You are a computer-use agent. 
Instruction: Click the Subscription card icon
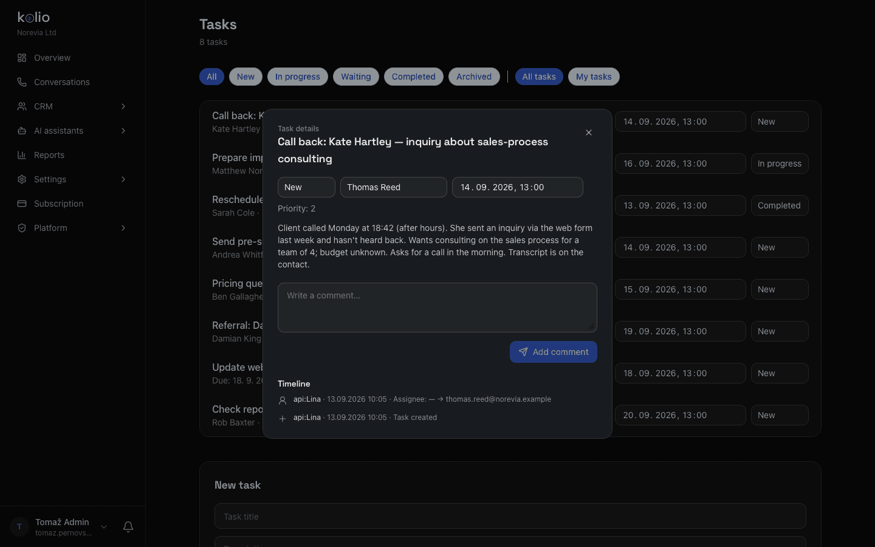pos(22,204)
